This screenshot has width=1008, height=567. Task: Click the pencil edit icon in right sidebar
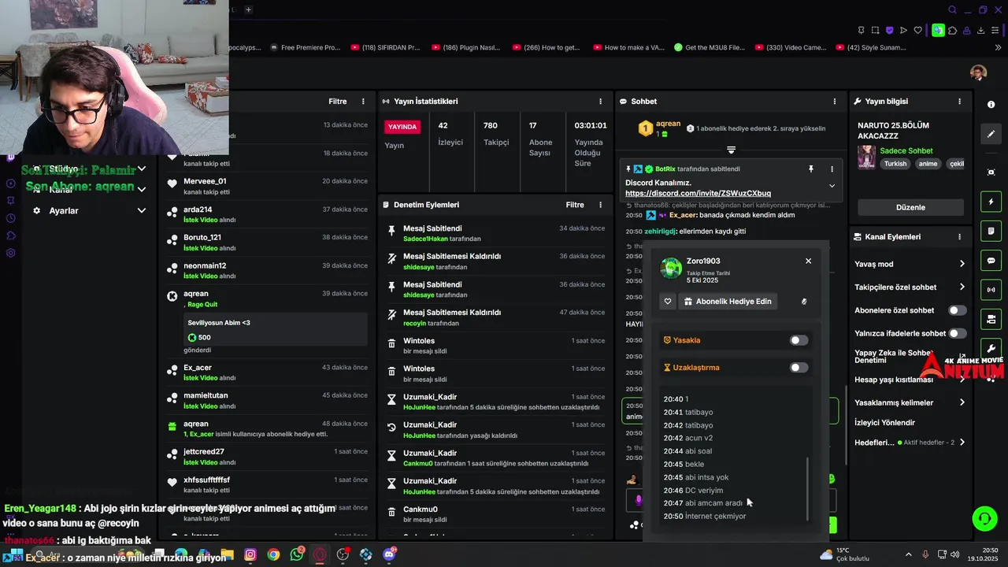click(x=991, y=134)
